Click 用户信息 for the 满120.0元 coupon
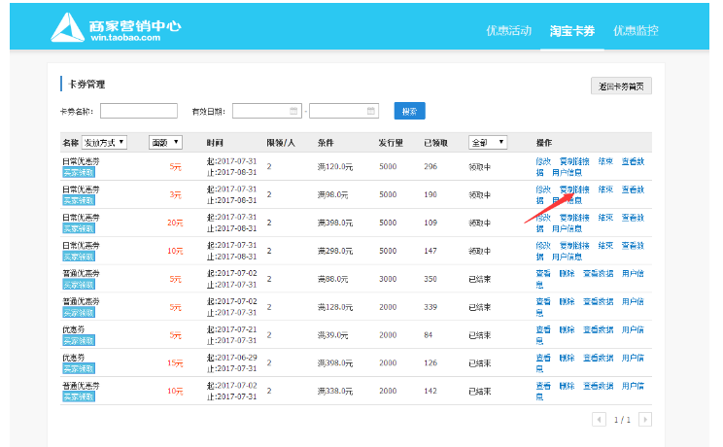723x447 pixels. pos(567,173)
